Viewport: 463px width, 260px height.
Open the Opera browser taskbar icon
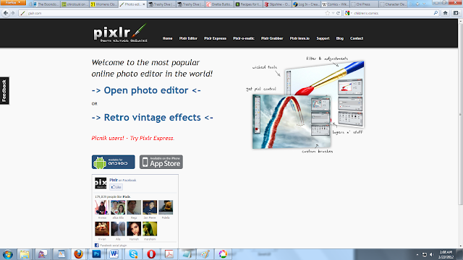tap(151, 254)
